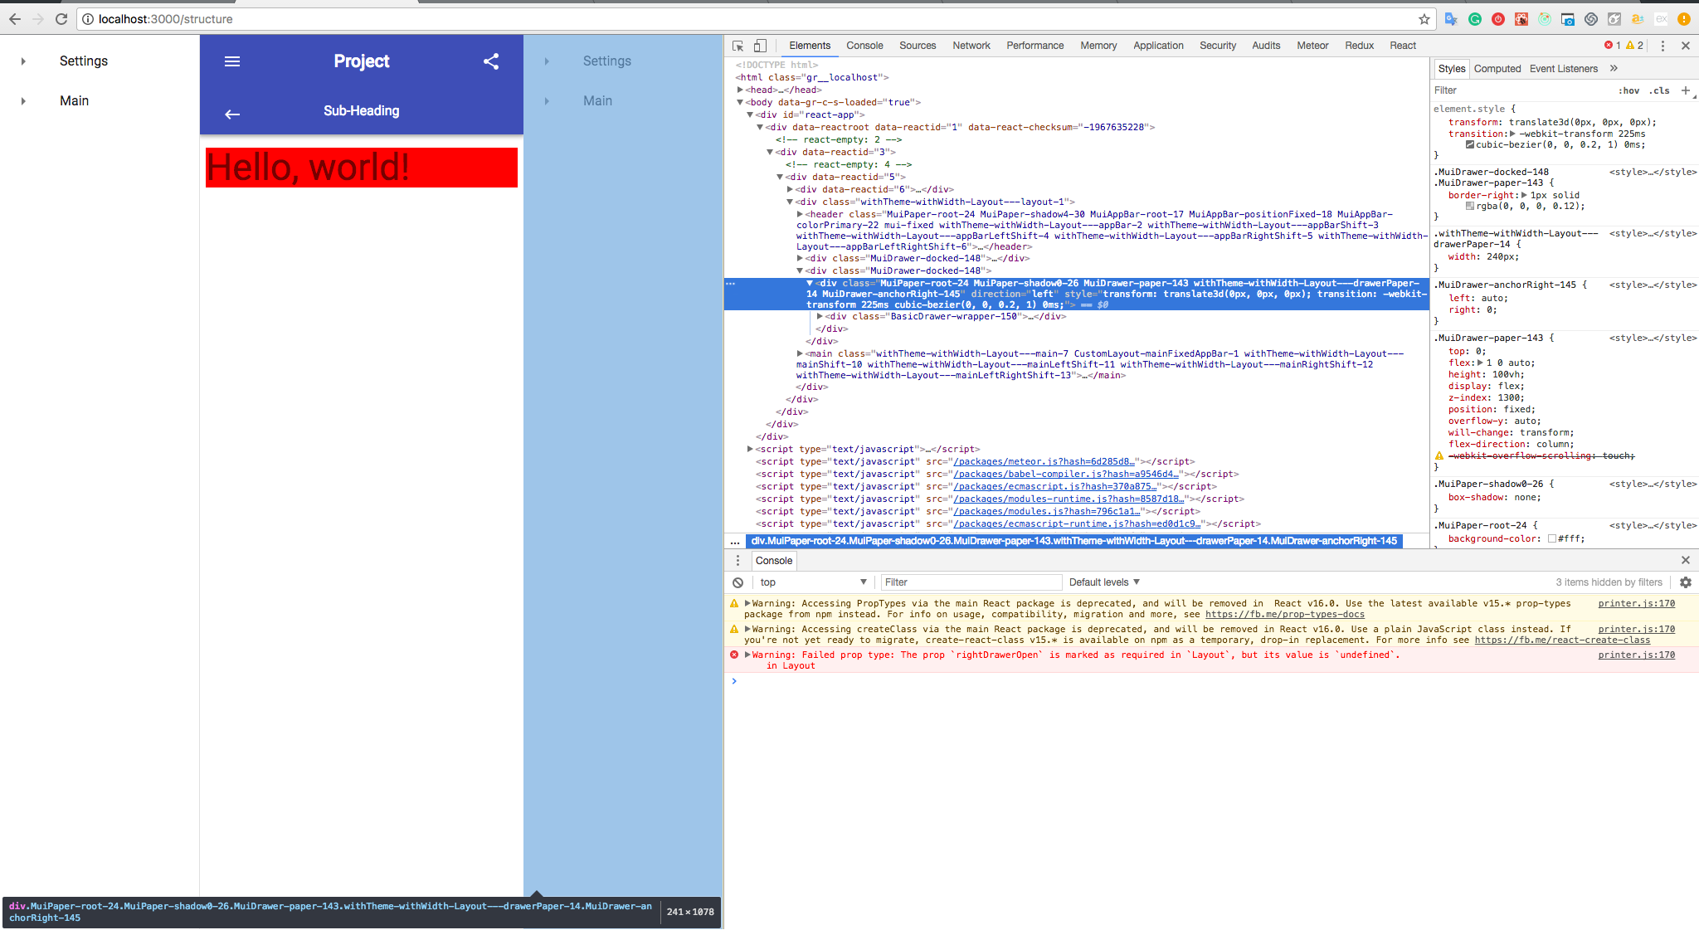Expand Main in the right drawer

pyautogui.click(x=547, y=101)
